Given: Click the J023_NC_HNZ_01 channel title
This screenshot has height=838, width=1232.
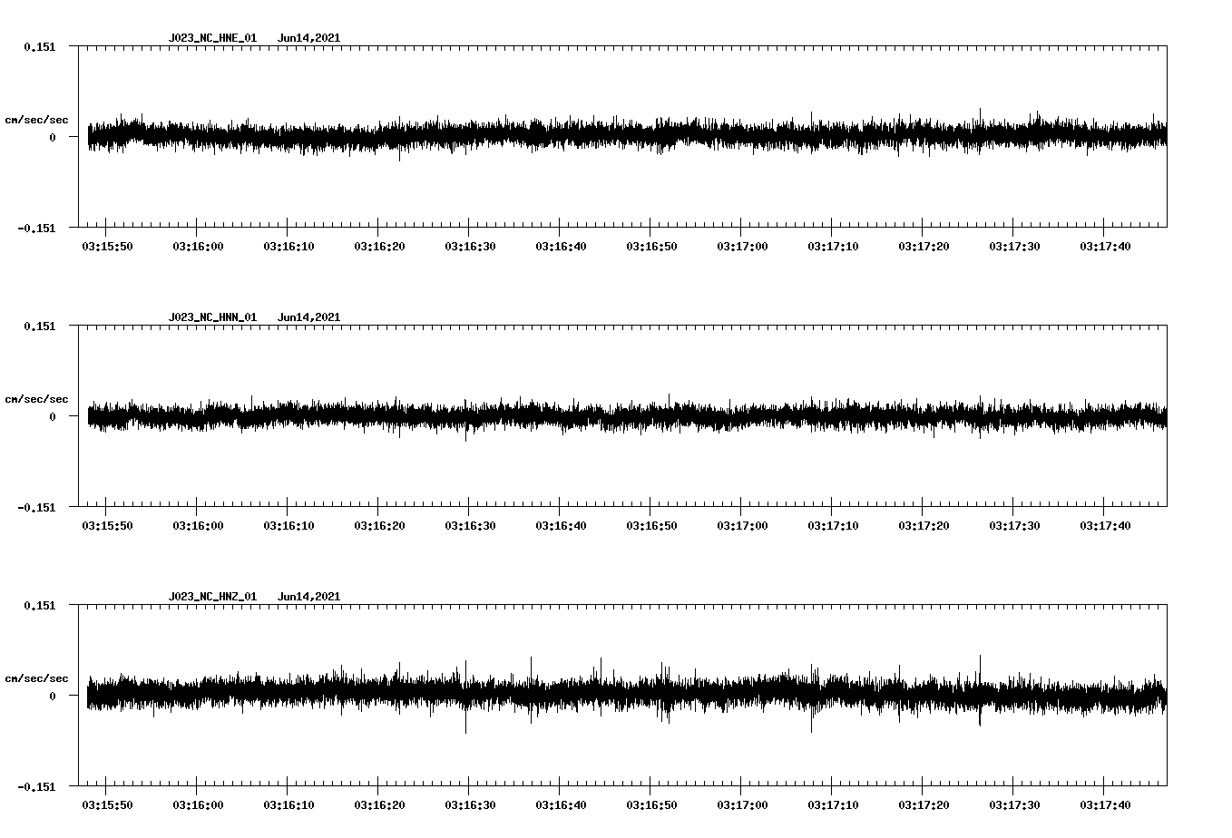Looking at the screenshot, I should (x=212, y=597).
